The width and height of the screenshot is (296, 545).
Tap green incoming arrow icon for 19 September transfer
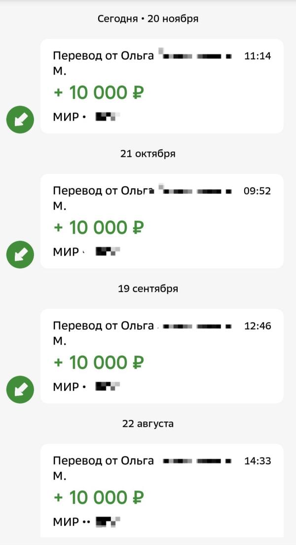(x=20, y=389)
